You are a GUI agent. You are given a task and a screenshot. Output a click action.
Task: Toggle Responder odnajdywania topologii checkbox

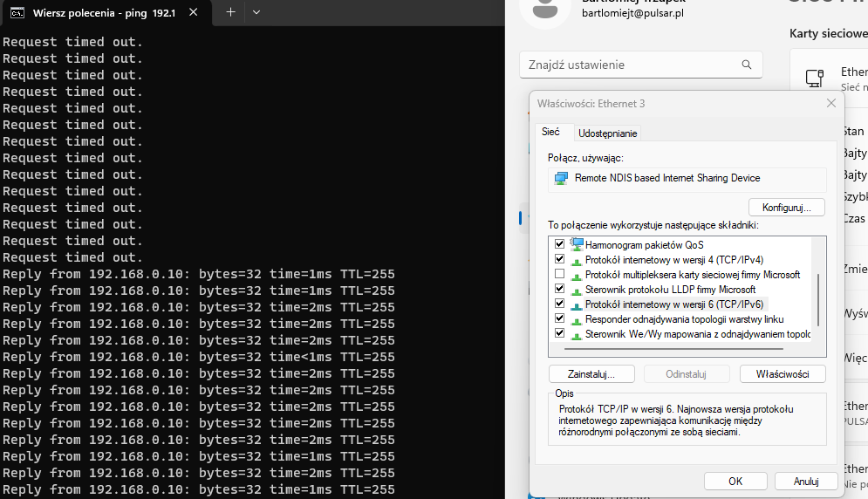560,318
